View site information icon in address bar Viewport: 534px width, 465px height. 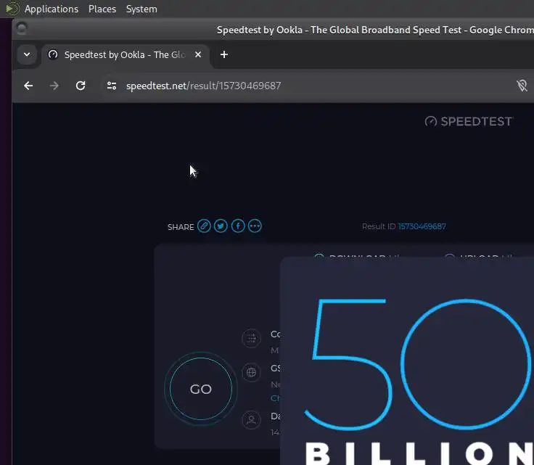pyautogui.click(x=112, y=86)
